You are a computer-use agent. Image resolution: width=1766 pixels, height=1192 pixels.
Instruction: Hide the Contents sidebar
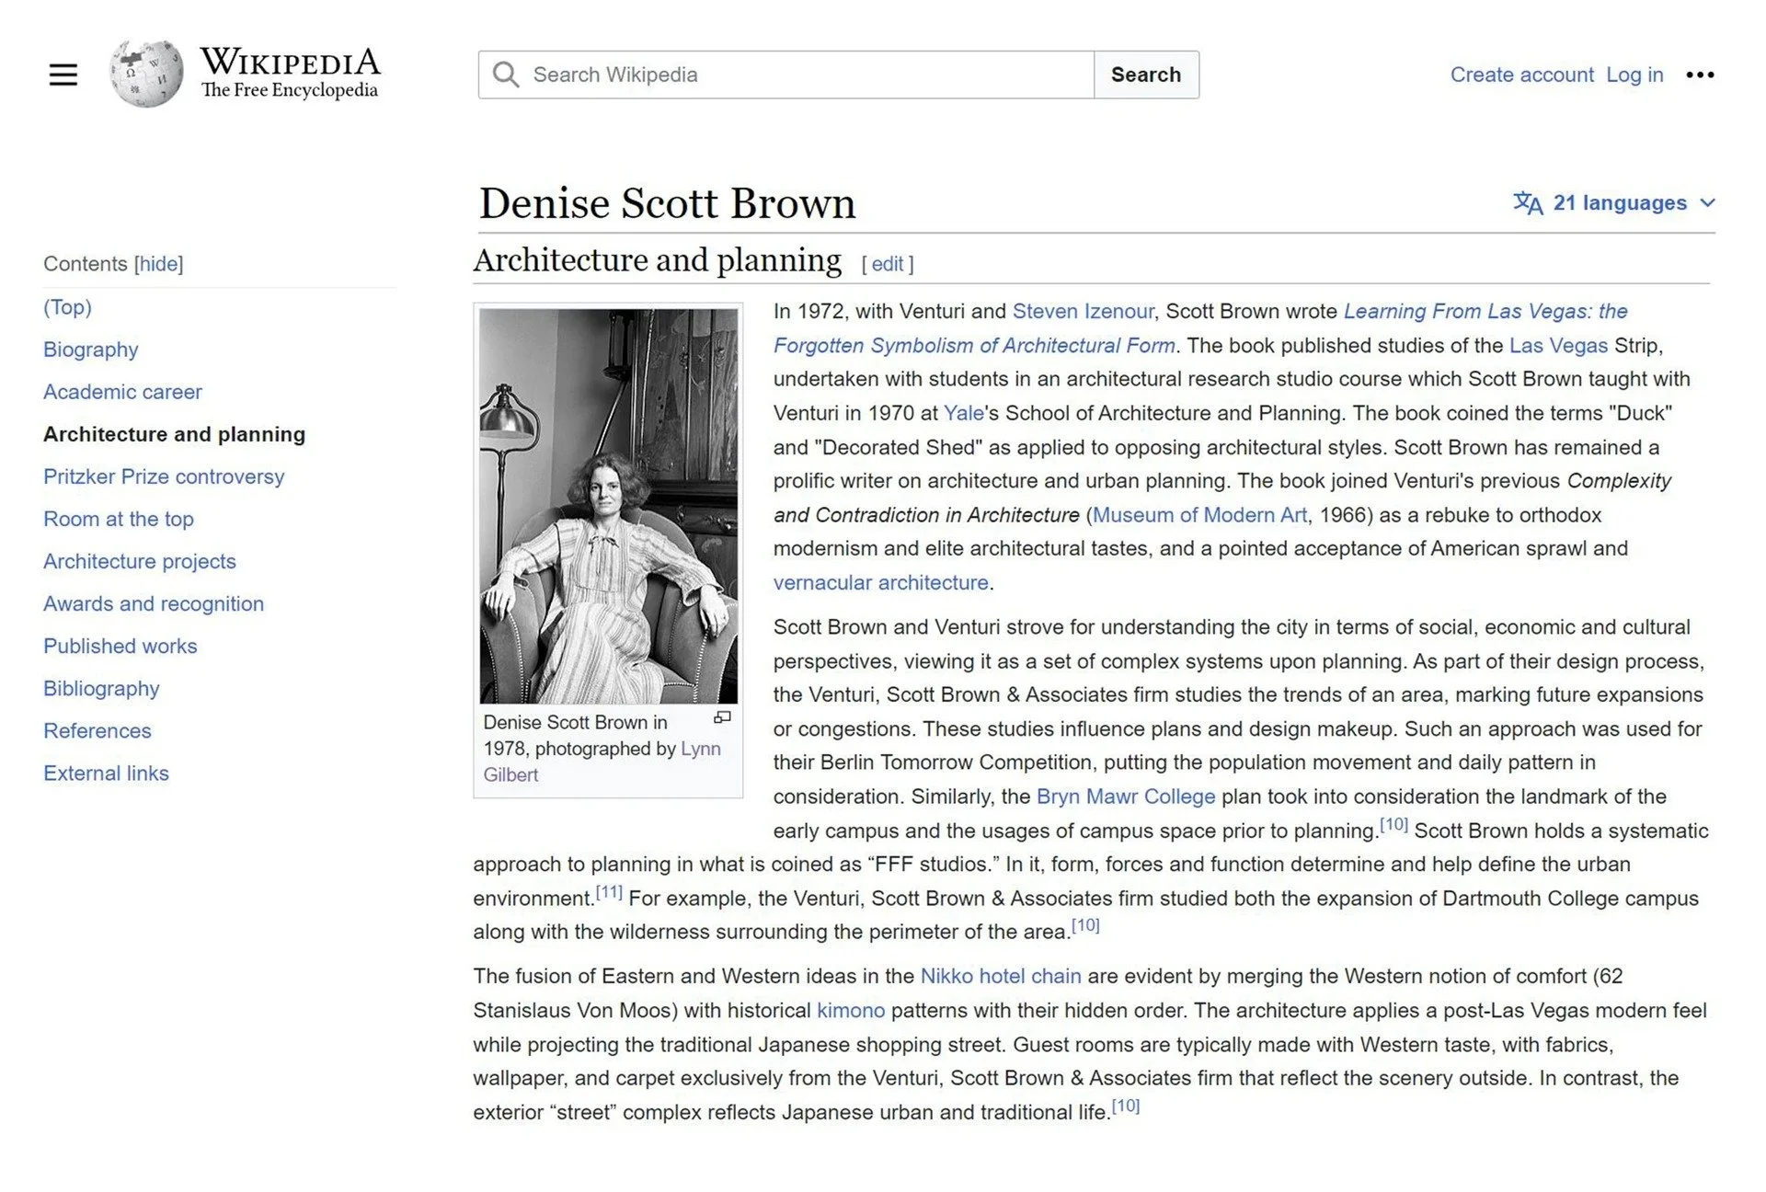pyautogui.click(x=159, y=264)
